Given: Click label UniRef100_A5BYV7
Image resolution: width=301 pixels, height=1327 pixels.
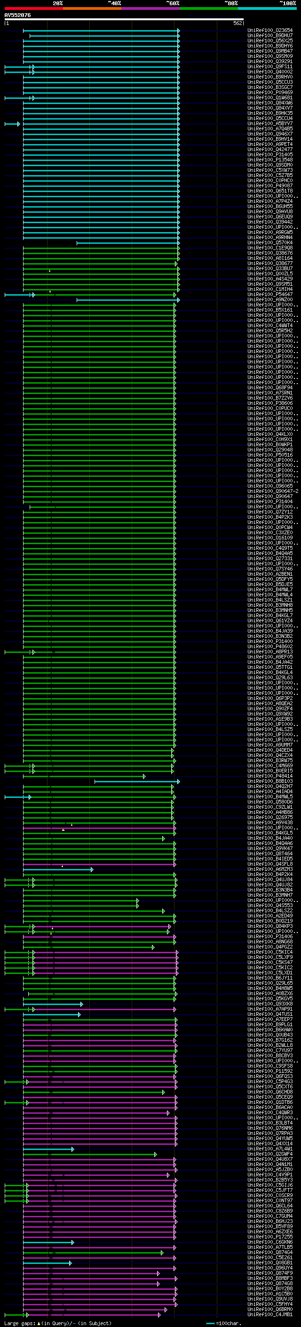Looking at the screenshot, I should pos(270,124).
